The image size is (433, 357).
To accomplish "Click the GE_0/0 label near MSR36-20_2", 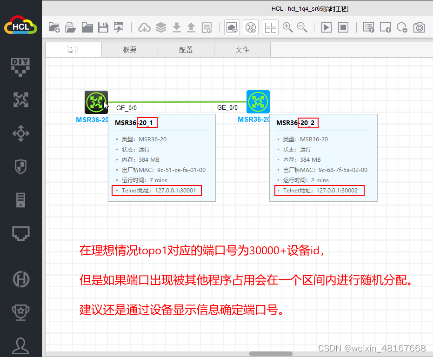I will pyautogui.click(x=227, y=107).
